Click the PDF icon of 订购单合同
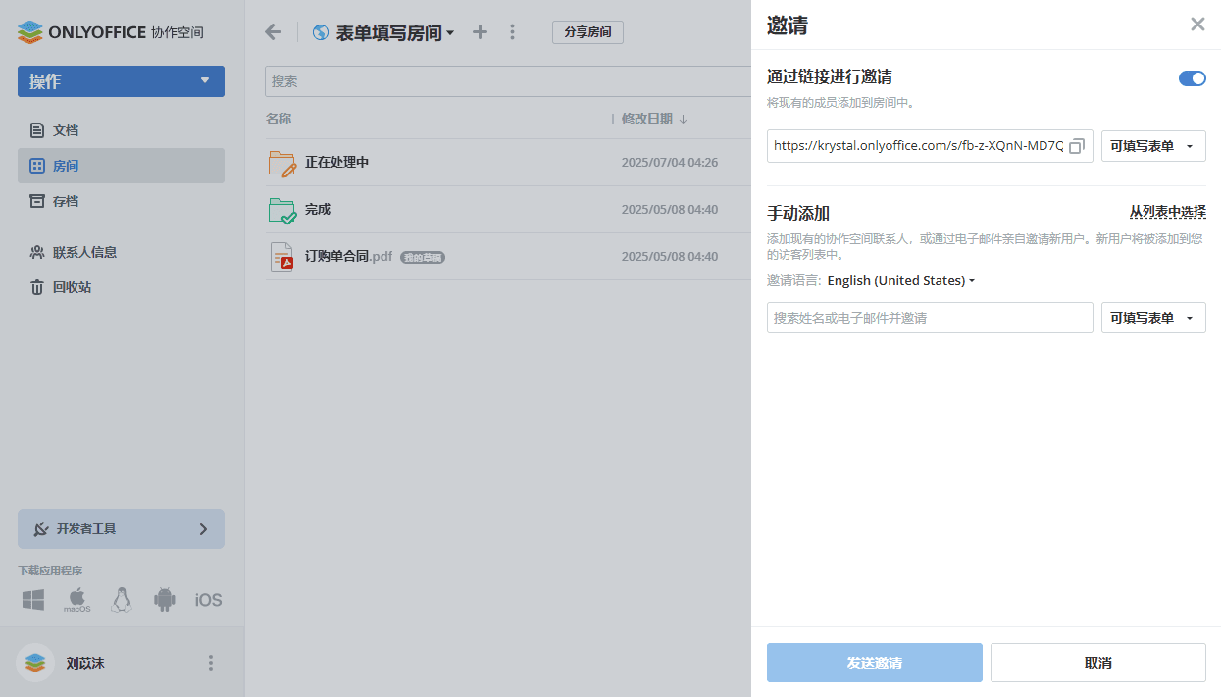 (x=282, y=257)
